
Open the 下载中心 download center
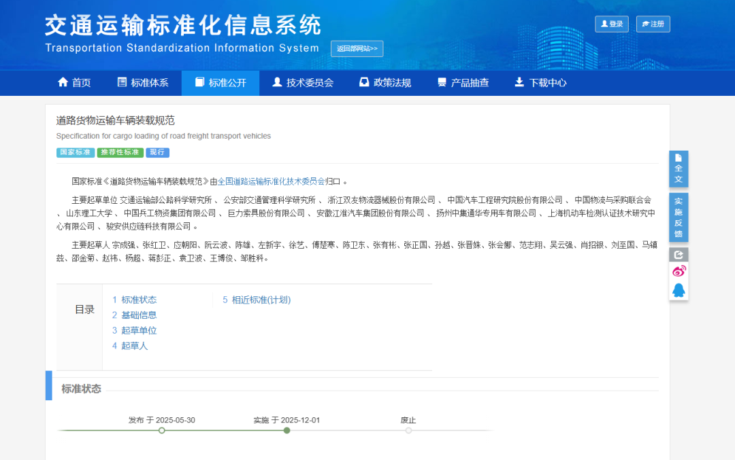(540, 83)
